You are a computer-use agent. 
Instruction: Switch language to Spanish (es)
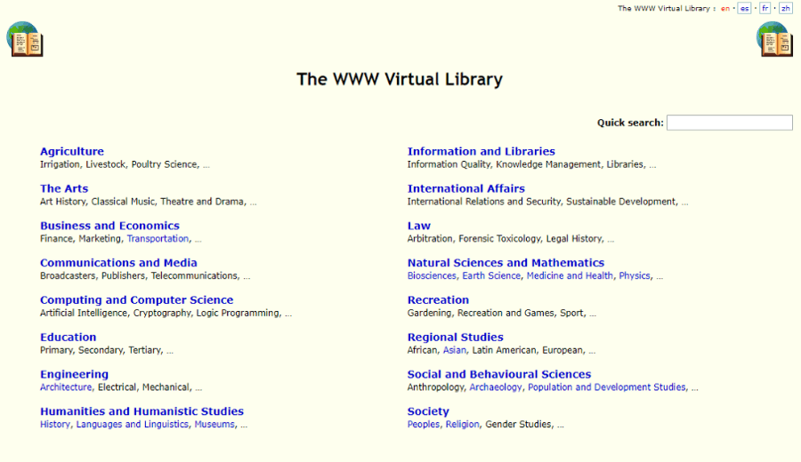744,9
